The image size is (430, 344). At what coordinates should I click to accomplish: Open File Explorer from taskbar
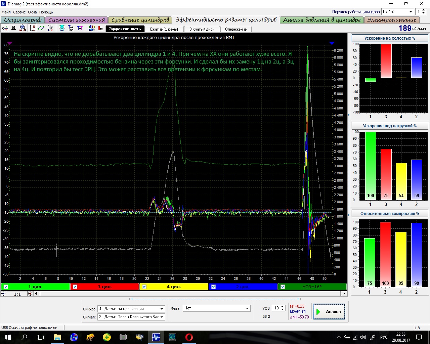(x=57, y=337)
